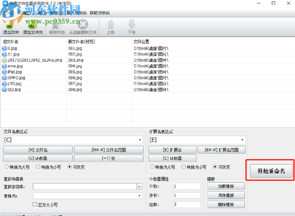Insert the [E#-#] 扩展名范围 tag
Image resolution: width=295 pixels, height=216 pixels.
click(x=222, y=150)
